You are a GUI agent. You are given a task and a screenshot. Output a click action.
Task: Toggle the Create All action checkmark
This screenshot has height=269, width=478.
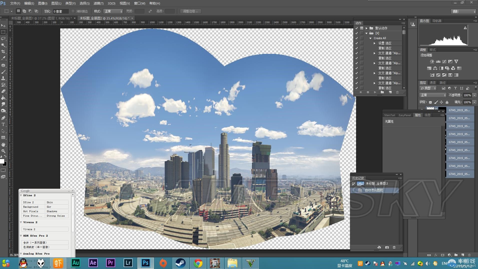(x=357, y=38)
